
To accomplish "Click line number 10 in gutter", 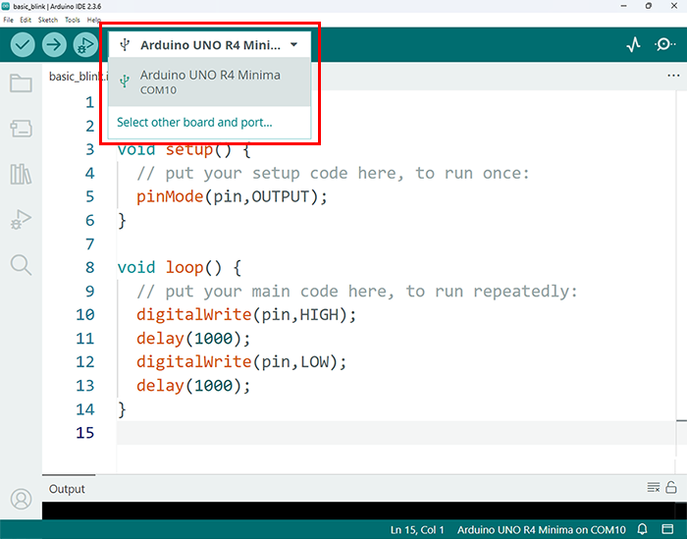I will click(x=85, y=314).
